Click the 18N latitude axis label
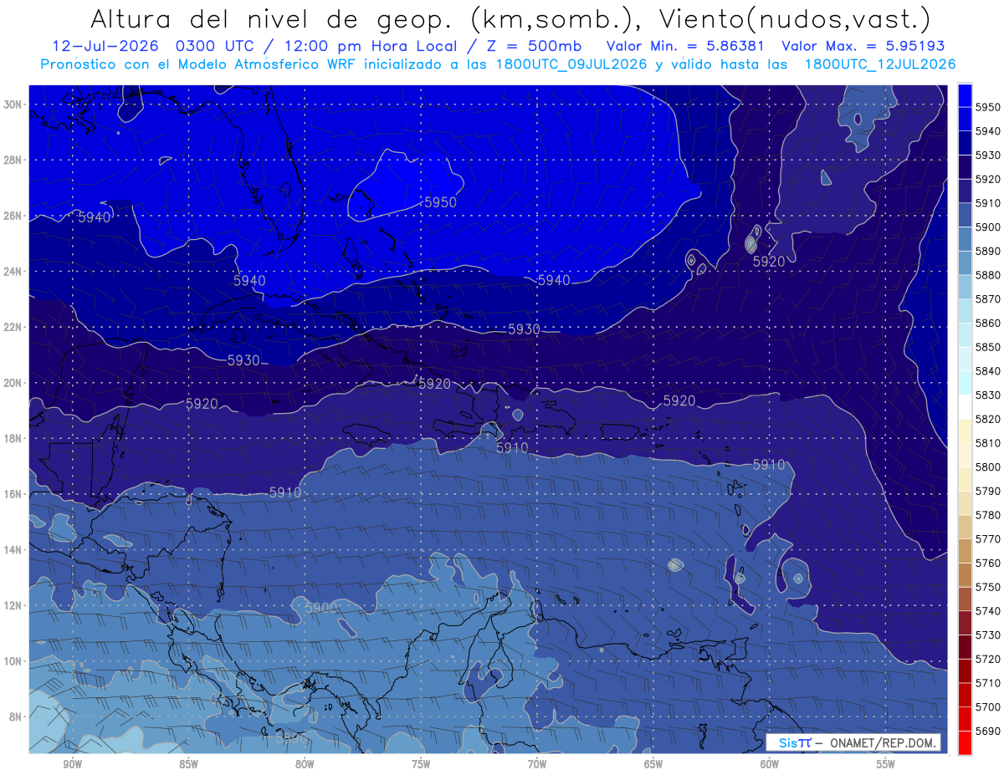 (14, 438)
